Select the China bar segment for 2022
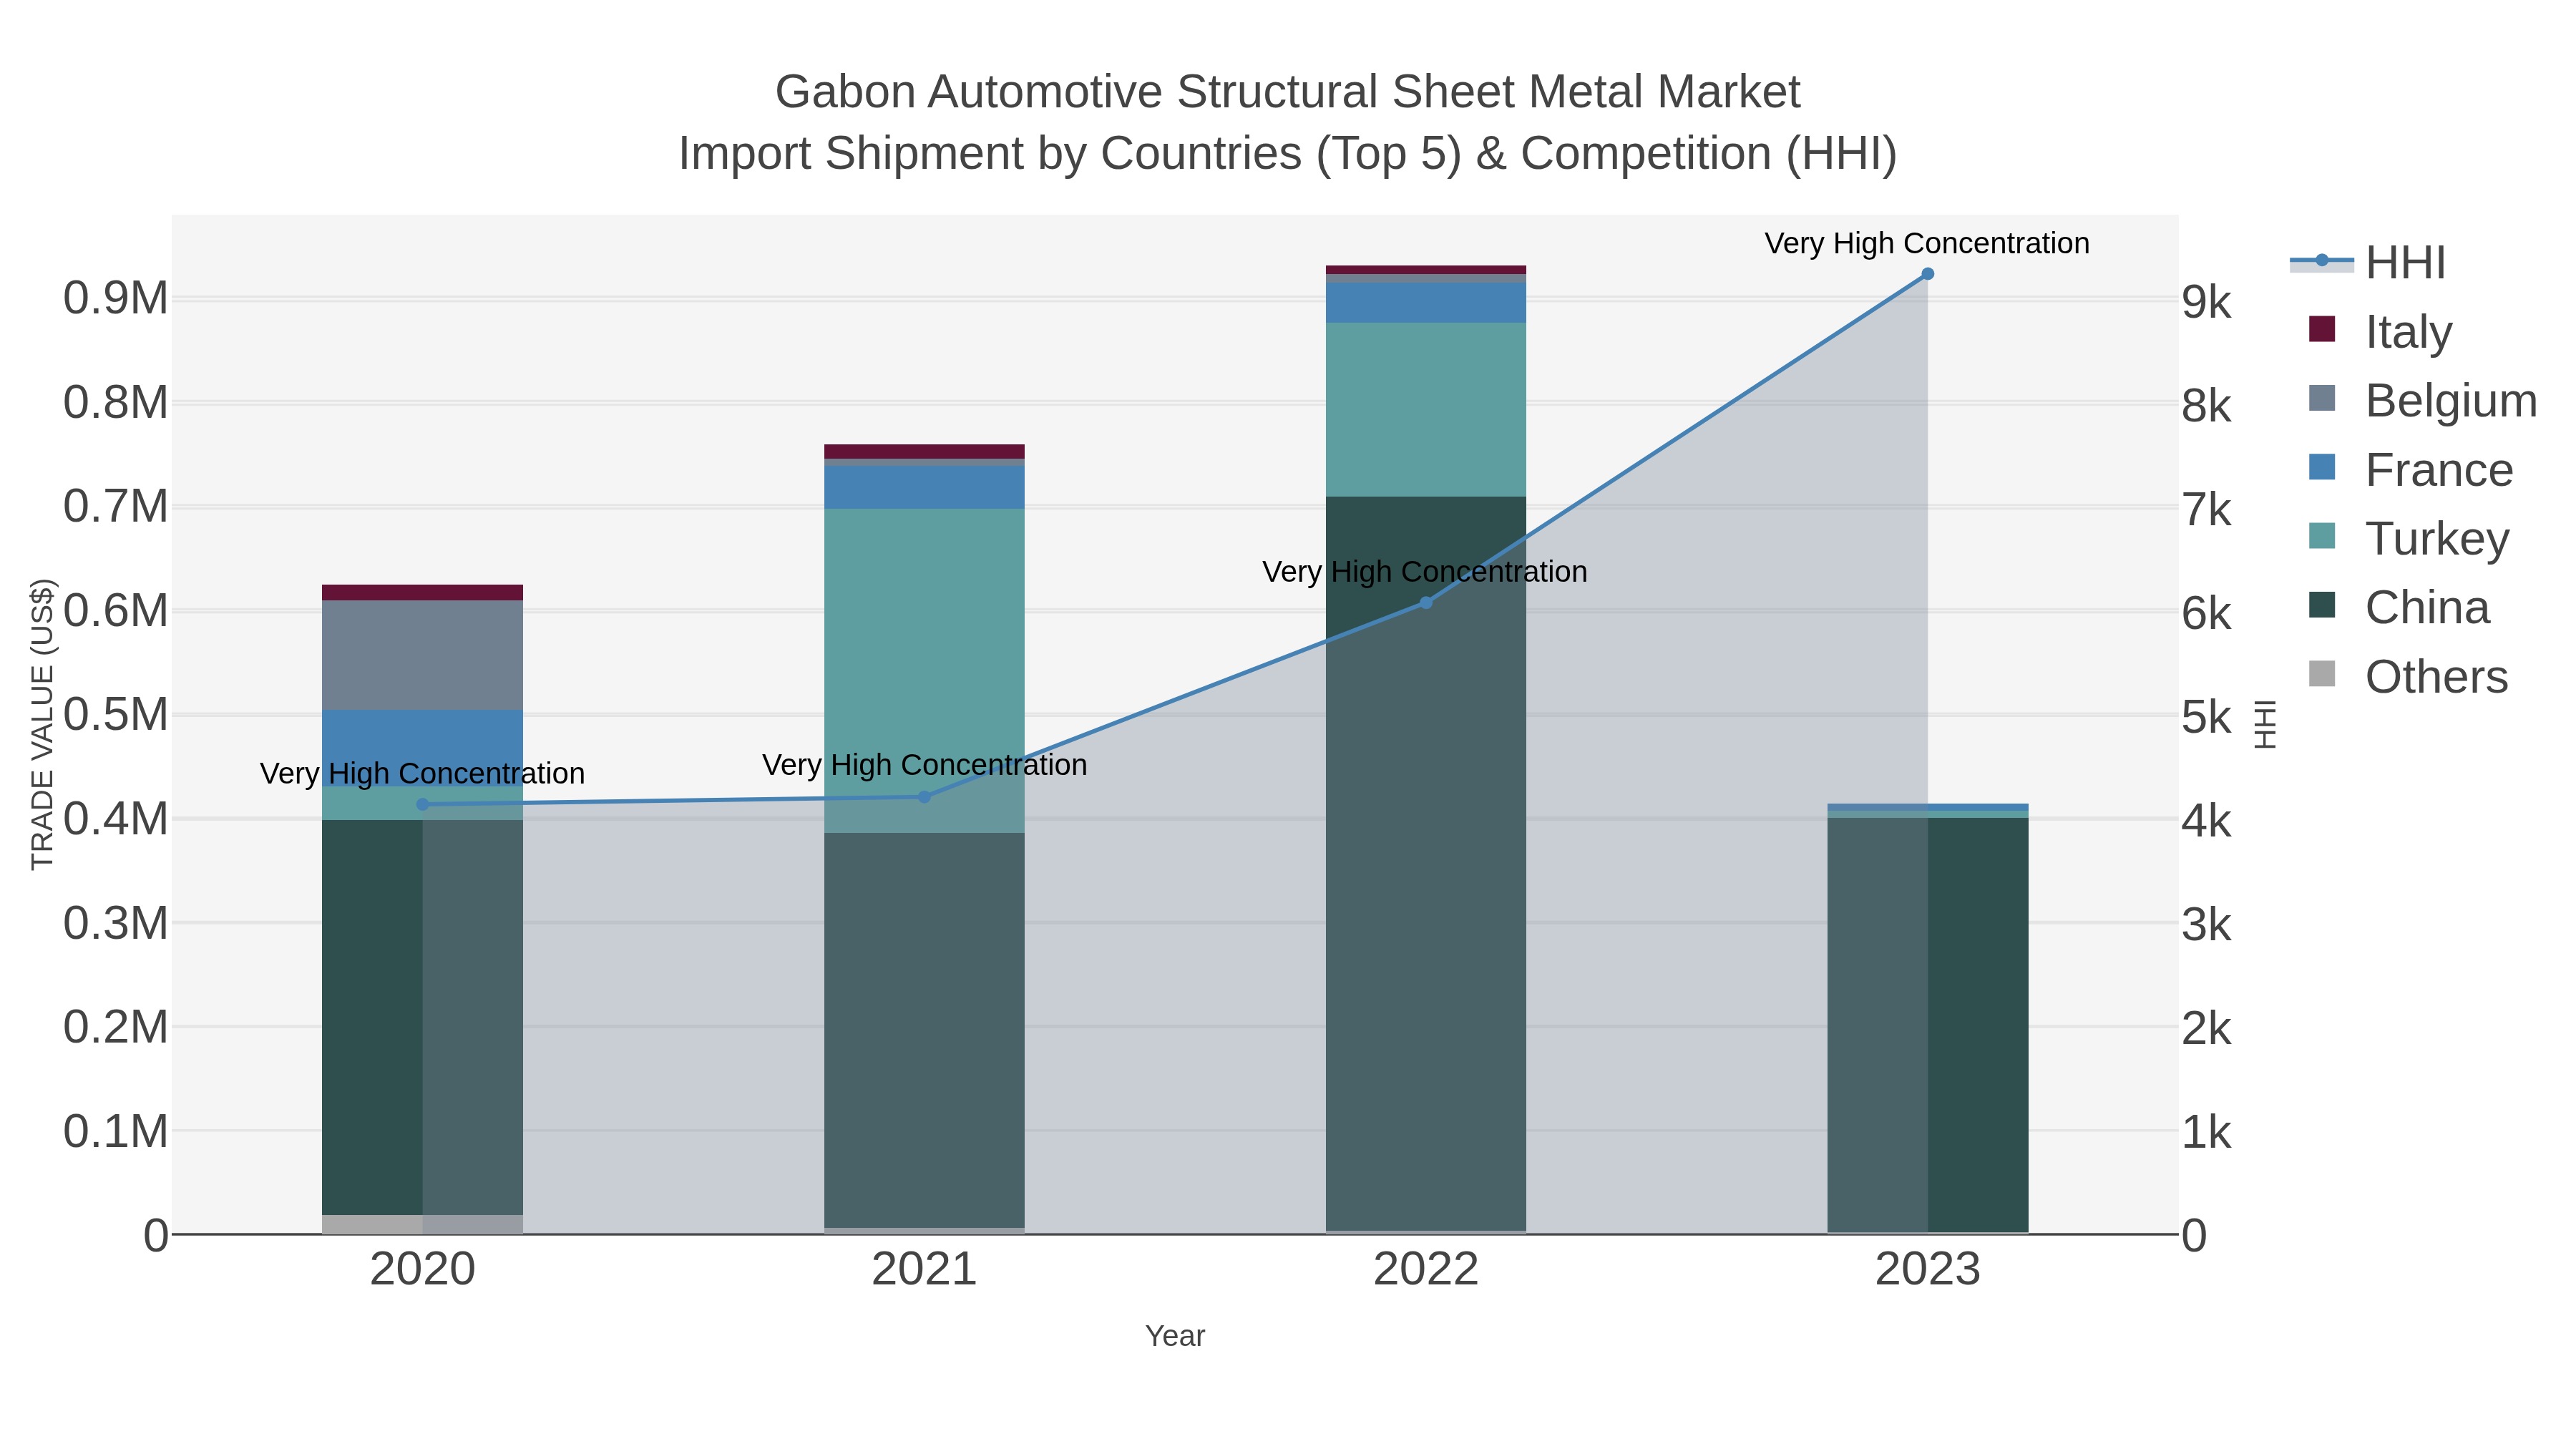The image size is (2576, 1449). [x=1426, y=864]
